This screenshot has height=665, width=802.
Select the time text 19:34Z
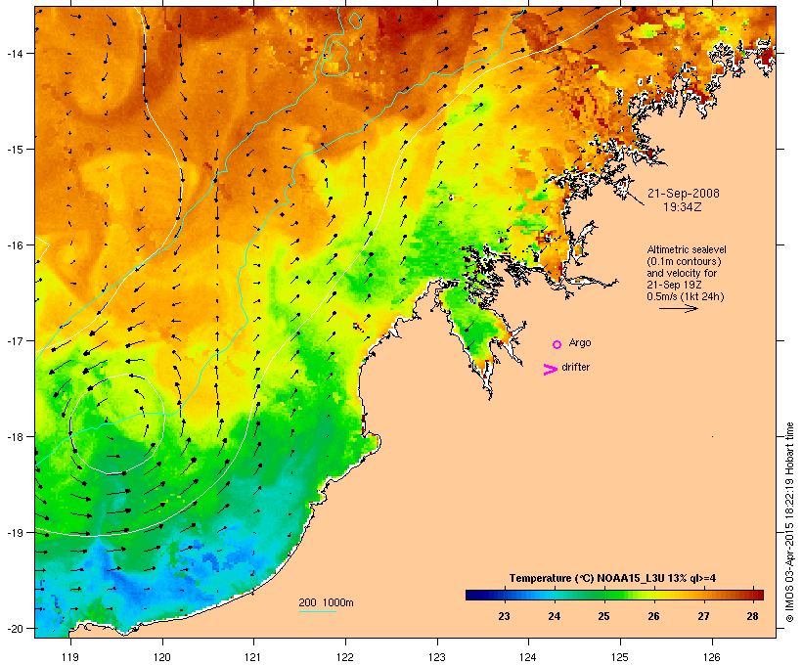coord(682,207)
